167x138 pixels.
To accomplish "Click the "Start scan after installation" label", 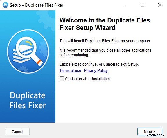I will (x=87, y=79).
